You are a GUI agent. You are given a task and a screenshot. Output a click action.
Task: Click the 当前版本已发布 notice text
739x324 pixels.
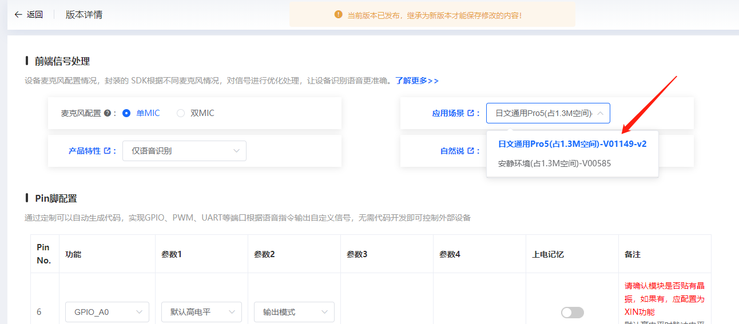(x=434, y=15)
